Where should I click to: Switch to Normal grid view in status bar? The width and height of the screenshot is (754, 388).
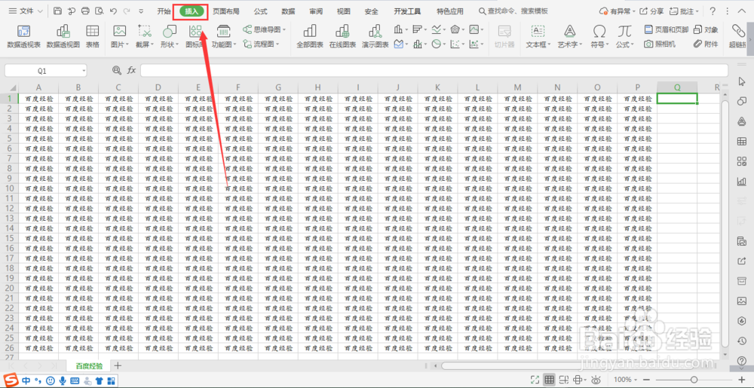click(550, 380)
